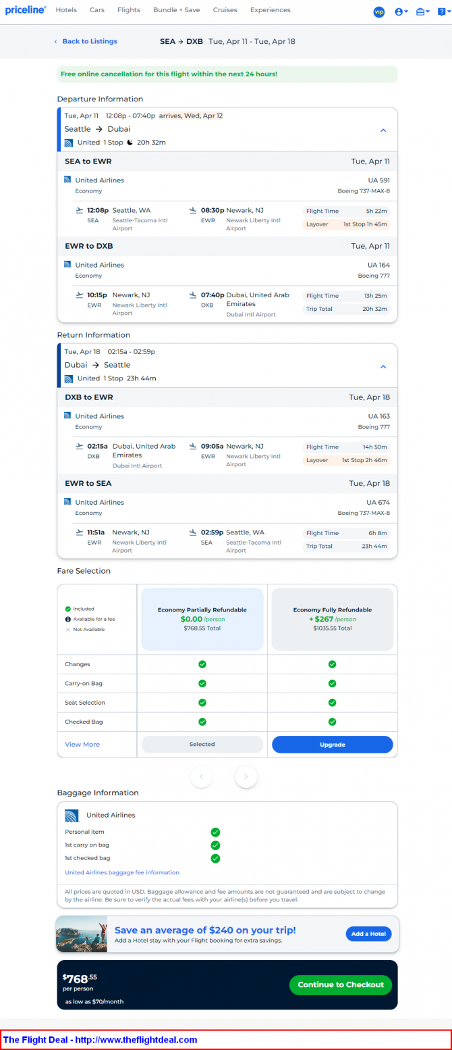Click Continue to Checkout button
Image resolution: width=452 pixels, height=1050 pixels.
coord(341,984)
